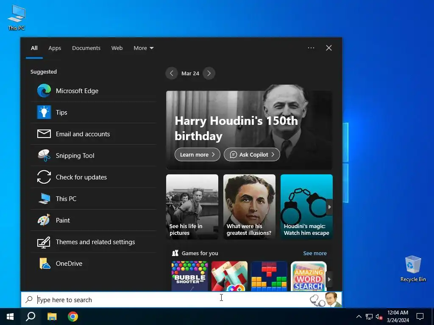Launch Google Chrome from taskbar
This screenshot has height=325, width=434.
pos(73,317)
